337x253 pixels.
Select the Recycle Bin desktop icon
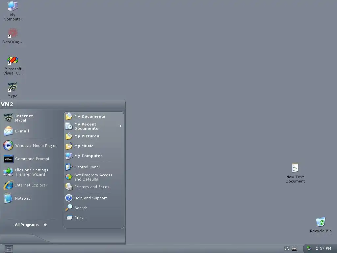coord(321,225)
